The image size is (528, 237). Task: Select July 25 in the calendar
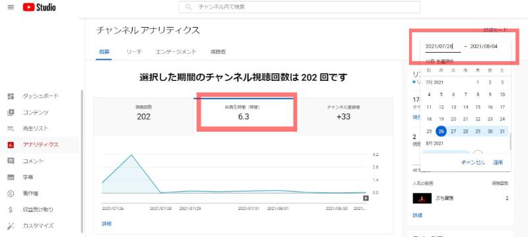point(429,131)
